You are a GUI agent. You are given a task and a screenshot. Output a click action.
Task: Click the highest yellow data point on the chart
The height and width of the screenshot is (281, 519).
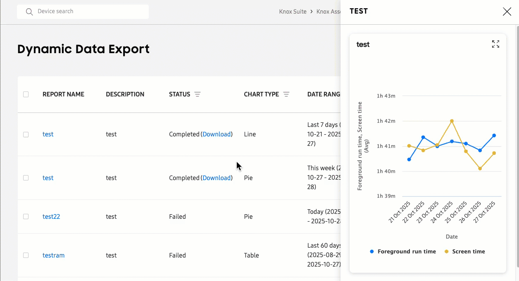click(451, 121)
